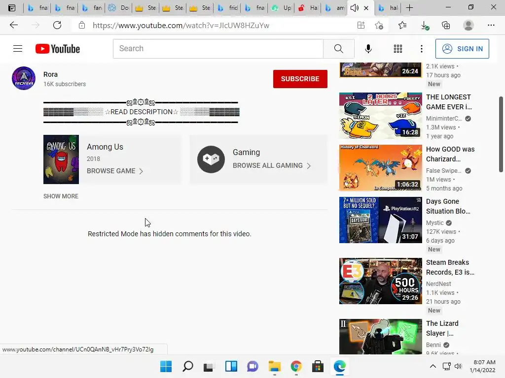
Task: Open the Collections icon in toolbar
Action: point(446,25)
